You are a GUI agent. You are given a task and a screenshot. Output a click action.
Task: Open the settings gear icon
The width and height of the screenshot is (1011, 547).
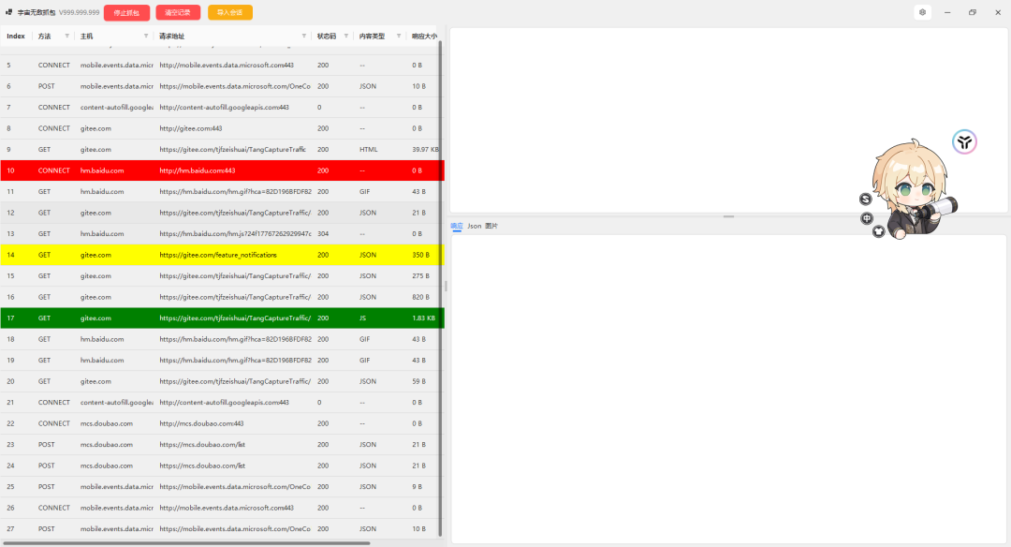point(922,12)
